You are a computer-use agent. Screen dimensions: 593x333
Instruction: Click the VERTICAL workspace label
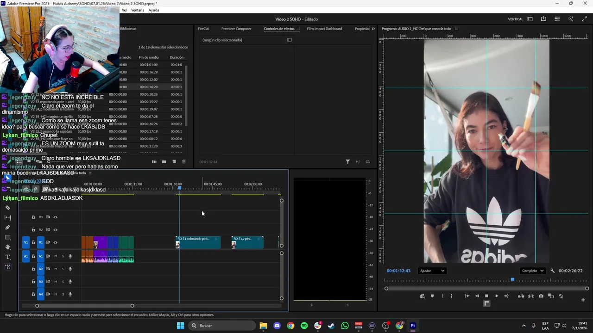click(x=516, y=19)
